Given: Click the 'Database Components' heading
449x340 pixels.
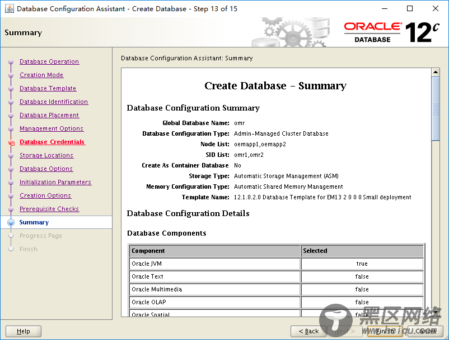Looking at the screenshot, I should coord(167,233).
